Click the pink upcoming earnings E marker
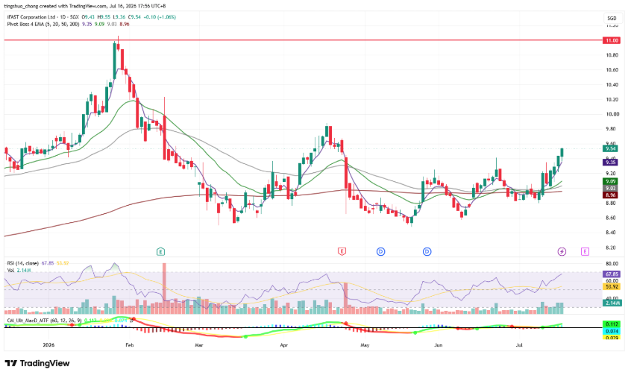 585,251
